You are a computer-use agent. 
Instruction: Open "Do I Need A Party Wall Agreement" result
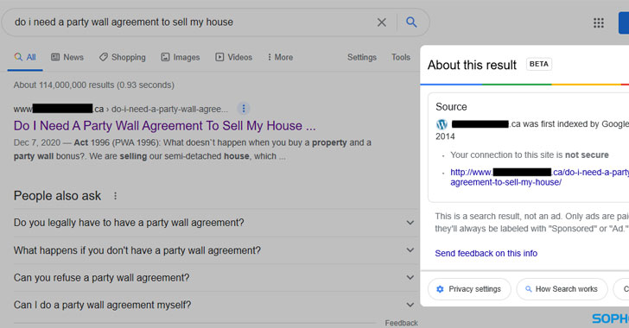pos(164,126)
